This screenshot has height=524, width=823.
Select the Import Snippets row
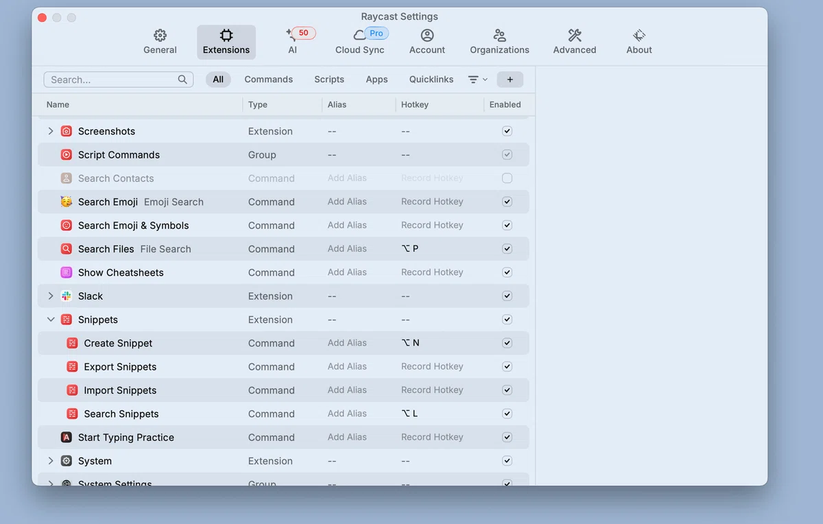tap(283, 390)
